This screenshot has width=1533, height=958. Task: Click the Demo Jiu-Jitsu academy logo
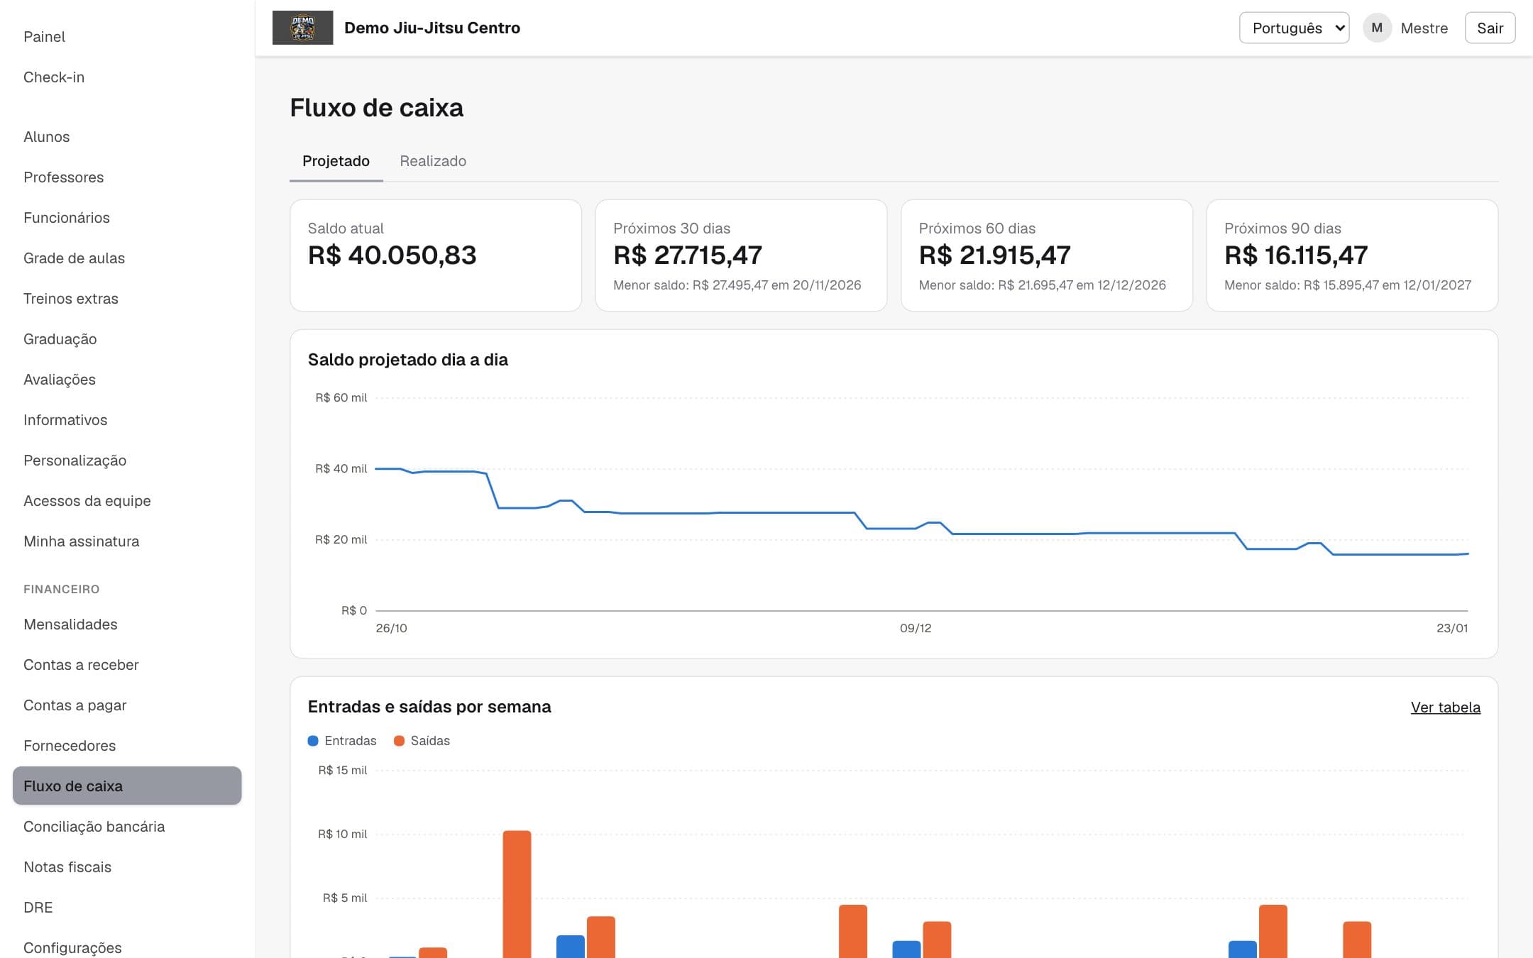click(x=302, y=28)
